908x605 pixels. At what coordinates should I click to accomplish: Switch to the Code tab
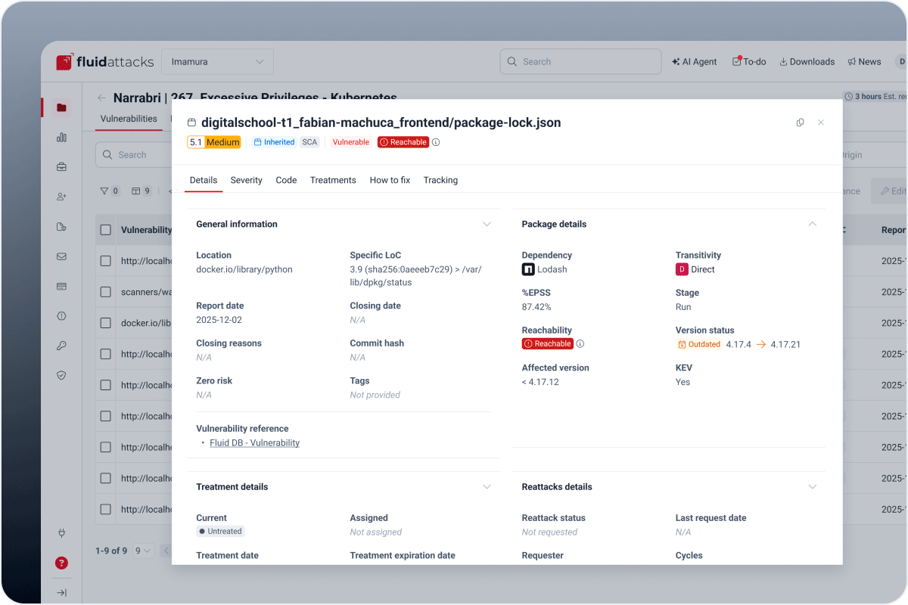286,180
